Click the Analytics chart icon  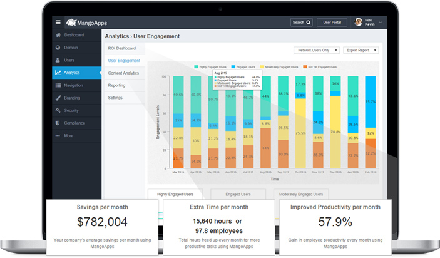click(58, 73)
